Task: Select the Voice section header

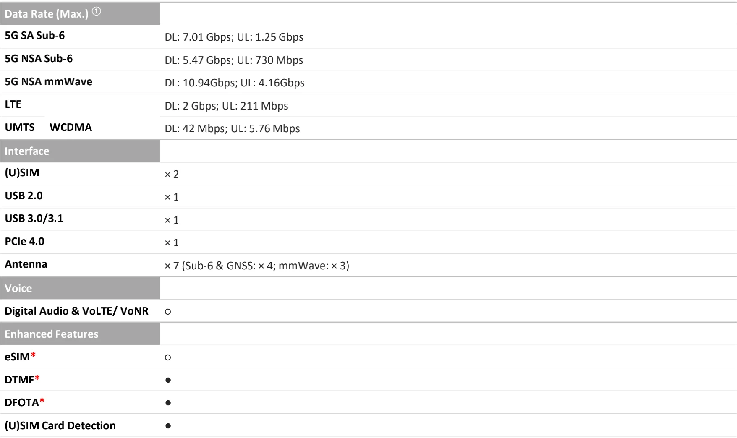Action: coord(18,288)
